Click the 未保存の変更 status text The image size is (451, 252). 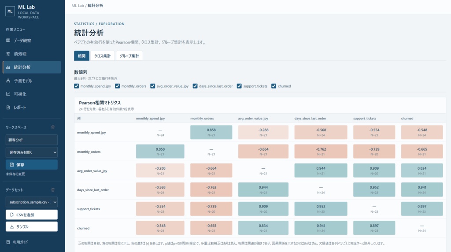click(15, 174)
